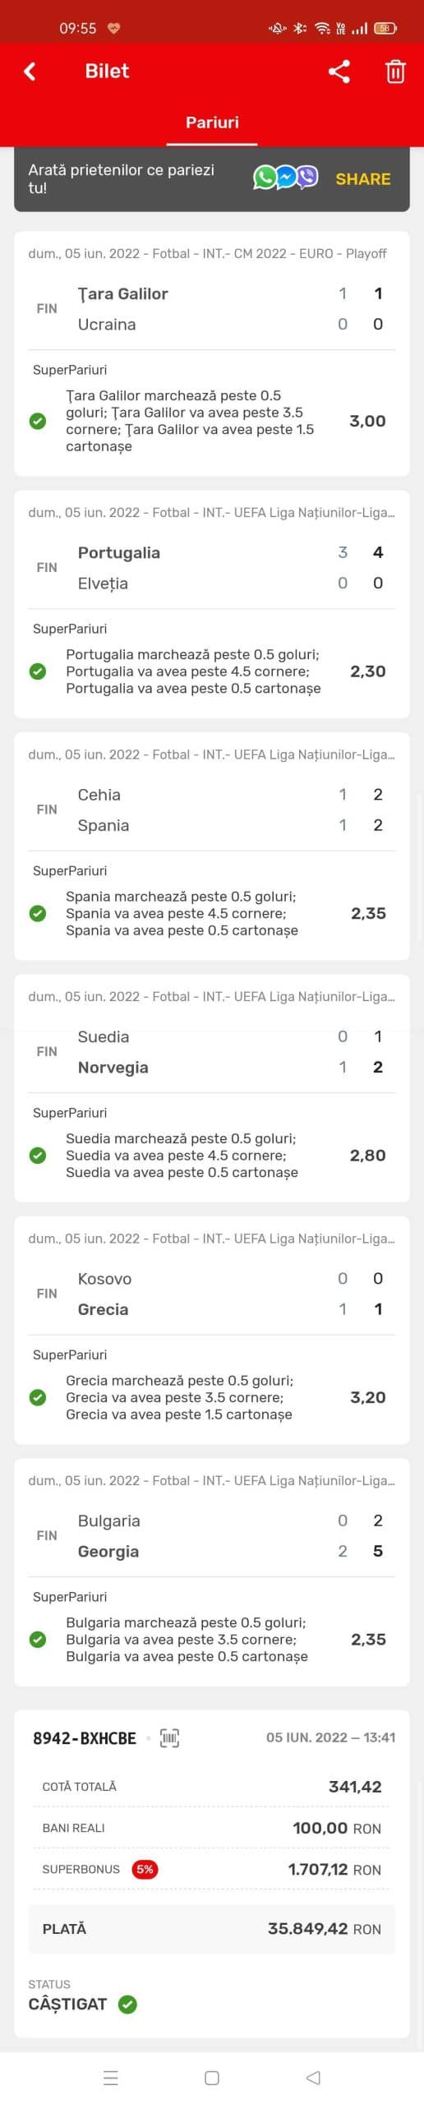Share via the Messenger icon
Viewport: 424px width, 2104px height.
(286, 178)
